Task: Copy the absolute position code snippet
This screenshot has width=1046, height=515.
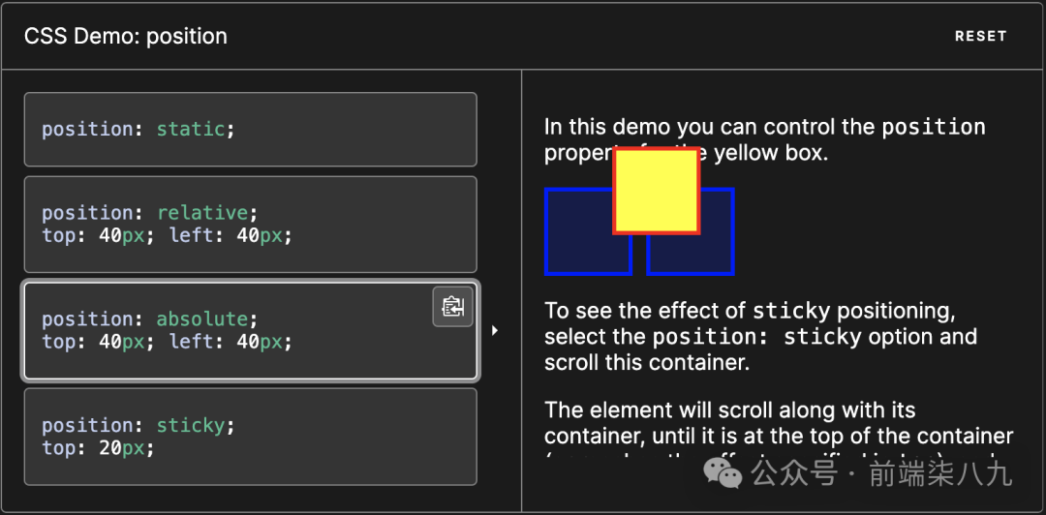Action: (453, 307)
